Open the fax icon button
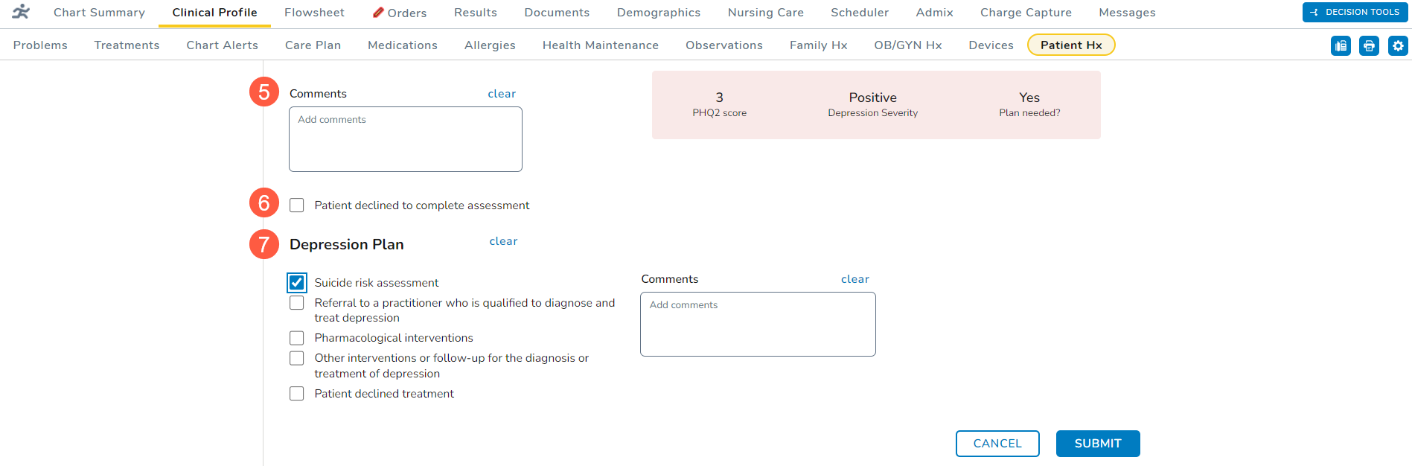Screen dimensions: 1412x466 (x=1341, y=46)
